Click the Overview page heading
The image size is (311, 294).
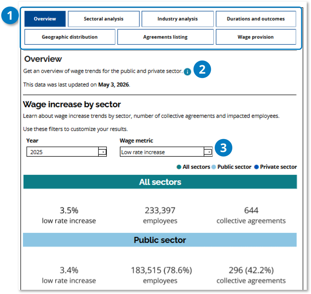click(43, 59)
